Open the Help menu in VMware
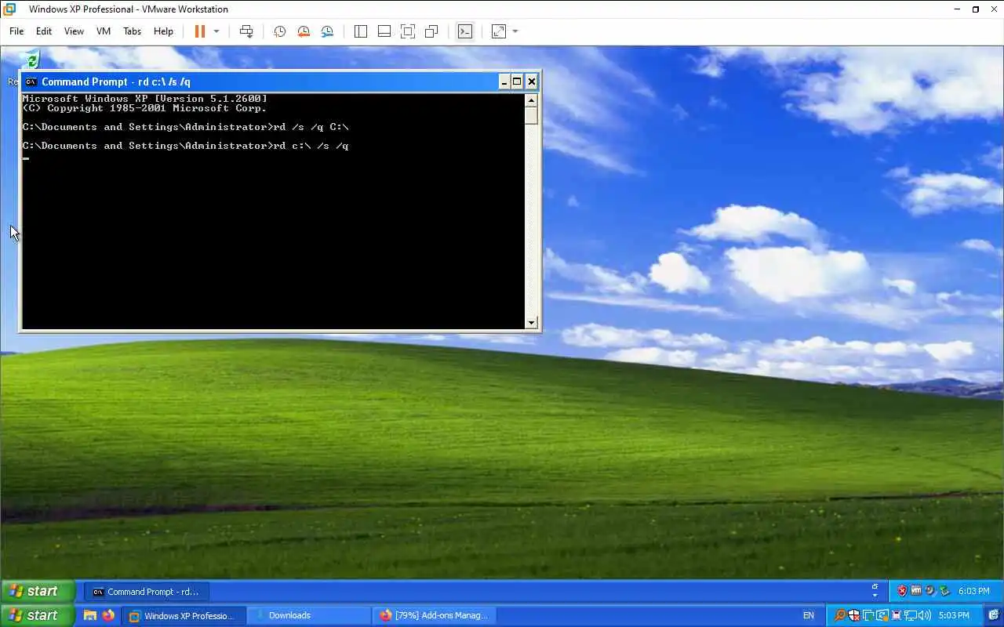 click(163, 31)
